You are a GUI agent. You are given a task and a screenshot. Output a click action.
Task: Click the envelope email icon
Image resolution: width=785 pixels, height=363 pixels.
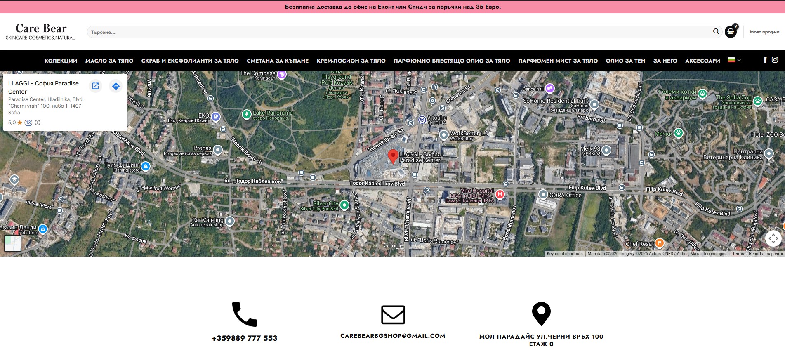tap(393, 315)
